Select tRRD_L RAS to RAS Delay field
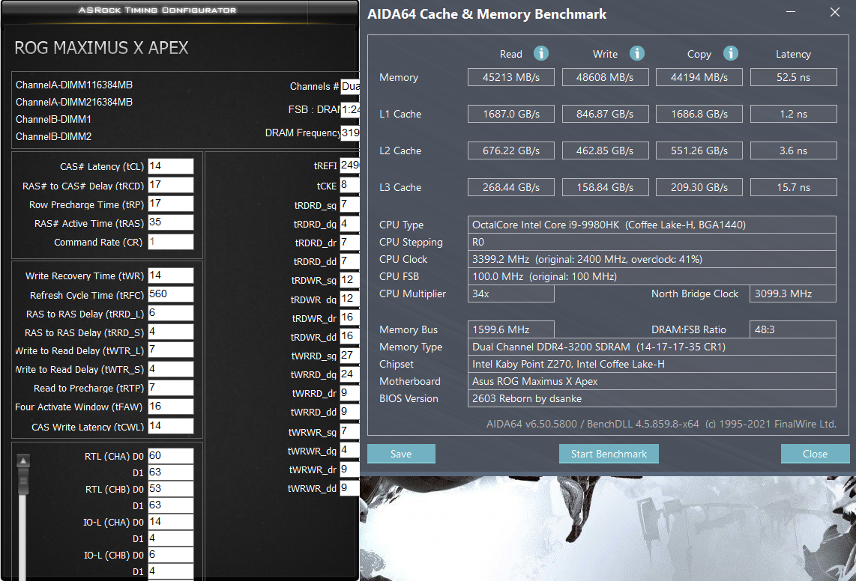 (x=171, y=313)
